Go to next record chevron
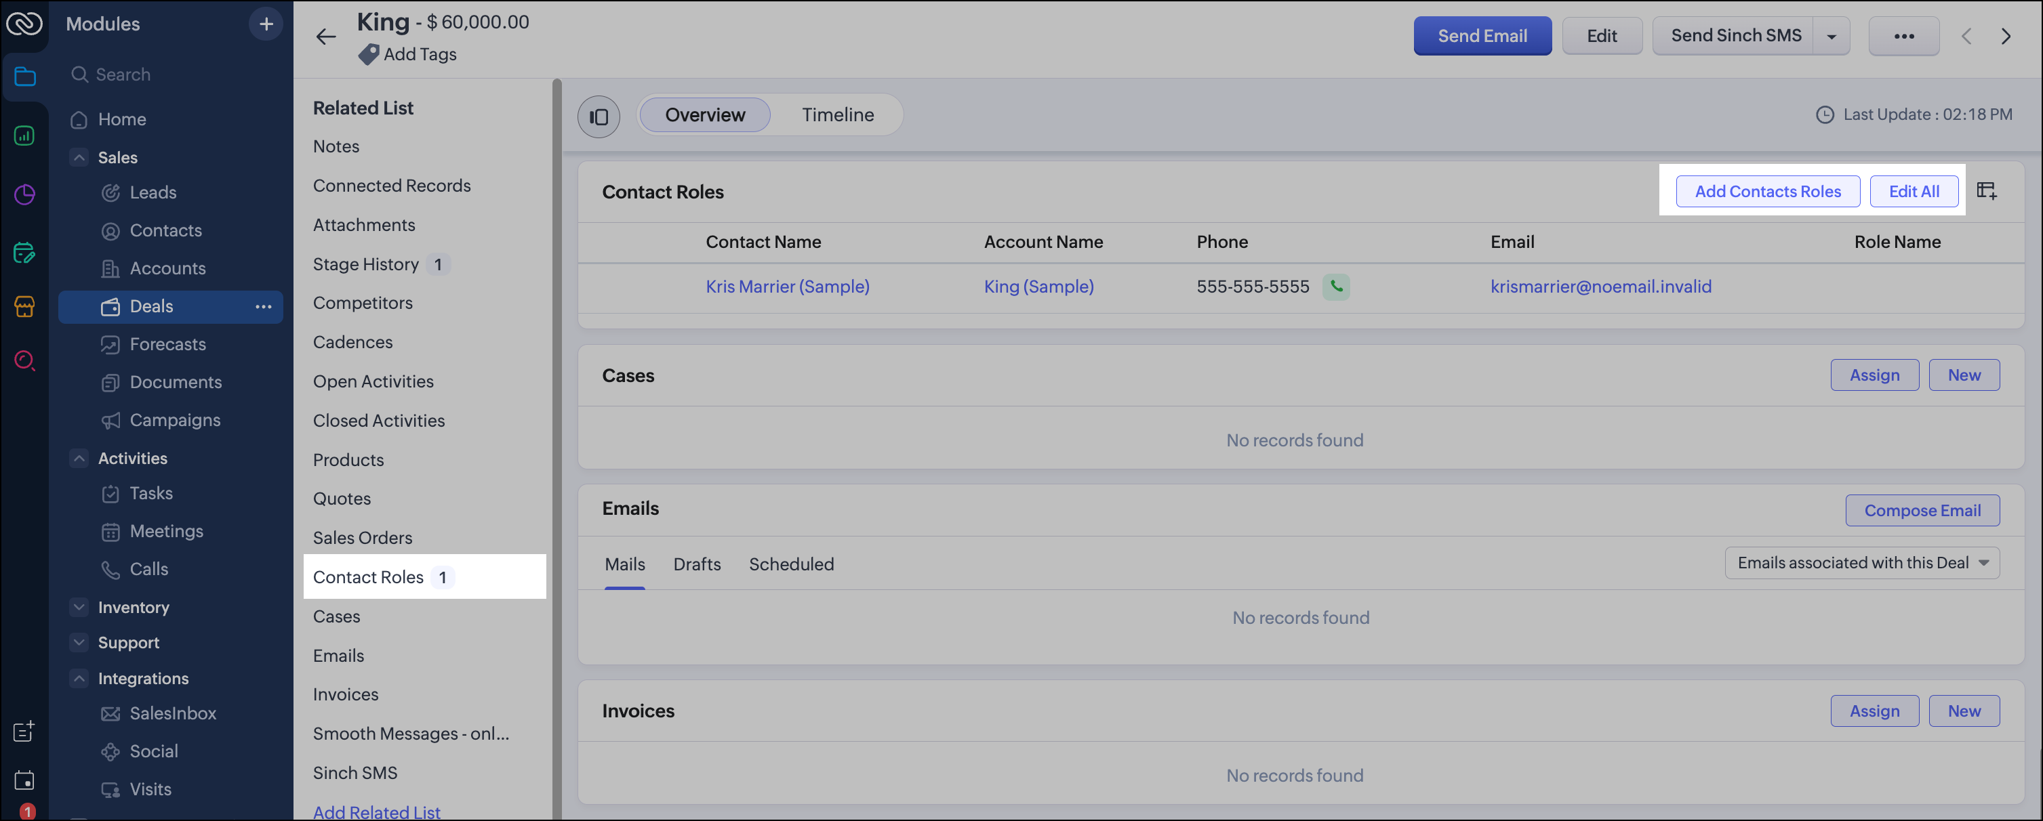The image size is (2043, 821). (x=2006, y=37)
